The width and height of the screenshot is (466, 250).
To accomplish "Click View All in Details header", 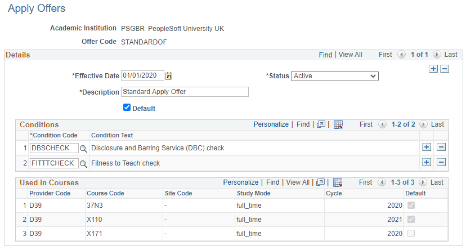I will (350, 55).
